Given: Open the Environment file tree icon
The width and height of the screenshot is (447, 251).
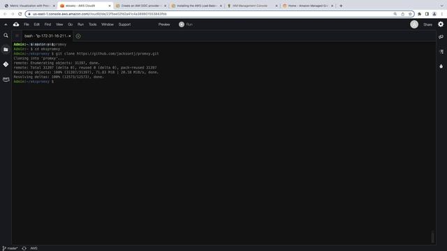Looking at the screenshot, I should pos(6,50).
